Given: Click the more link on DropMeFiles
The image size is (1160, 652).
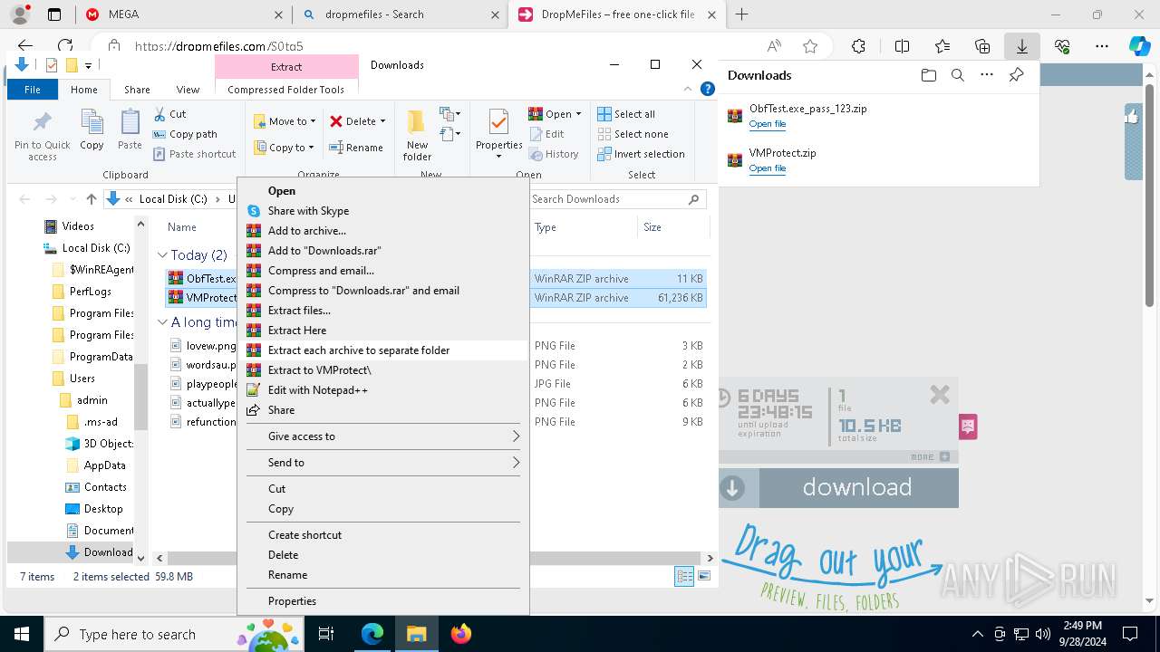Looking at the screenshot, I should pyautogui.click(x=931, y=457).
